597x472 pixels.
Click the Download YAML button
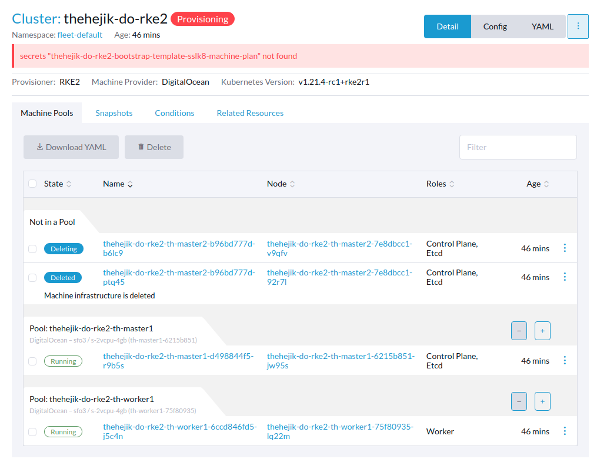click(x=71, y=147)
